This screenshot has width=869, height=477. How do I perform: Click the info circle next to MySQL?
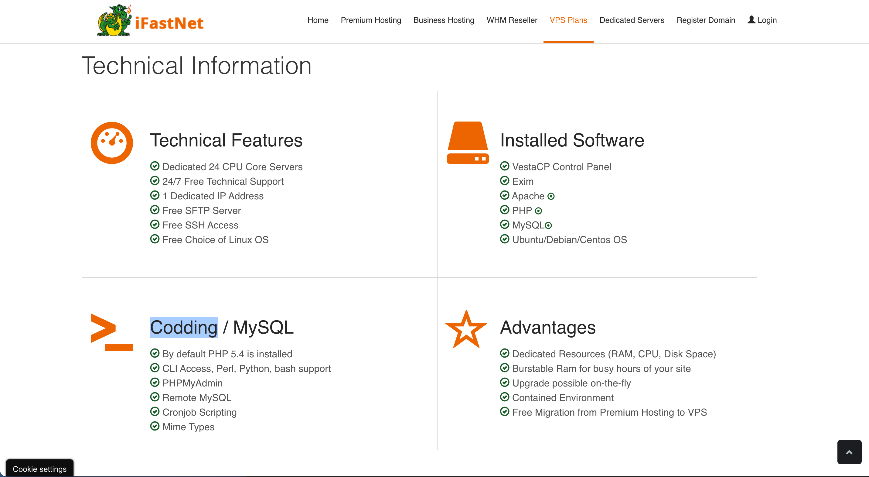548,225
